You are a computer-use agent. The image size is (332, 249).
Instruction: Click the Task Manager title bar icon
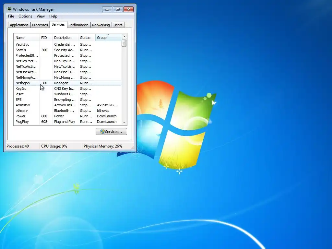coord(9,9)
